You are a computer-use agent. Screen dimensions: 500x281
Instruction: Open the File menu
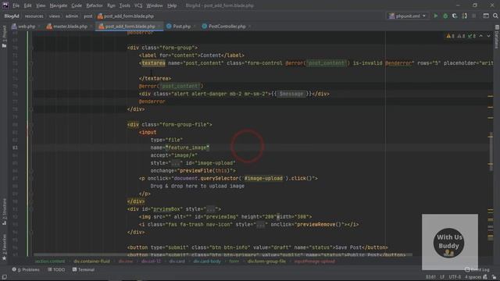pyautogui.click(x=16, y=5)
